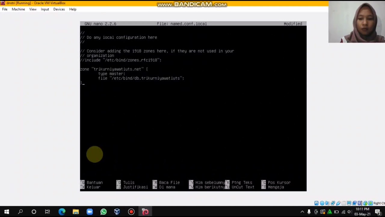Viewport: 385px width, 217px height.
Task: Open the volume control tray icon
Action: pyautogui.click(x=350, y=212)
